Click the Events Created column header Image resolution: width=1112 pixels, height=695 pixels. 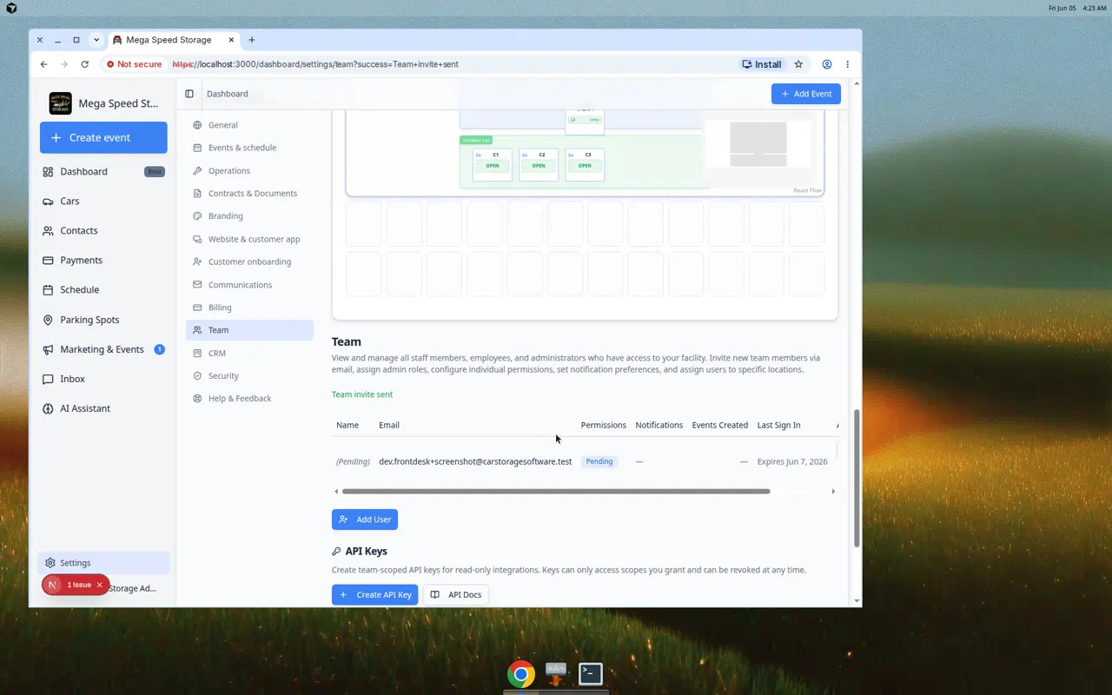point(720,426)
